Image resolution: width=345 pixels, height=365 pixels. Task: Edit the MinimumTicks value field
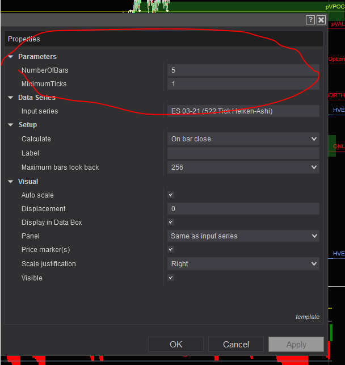pyautogui.click(x=243, y=84)
